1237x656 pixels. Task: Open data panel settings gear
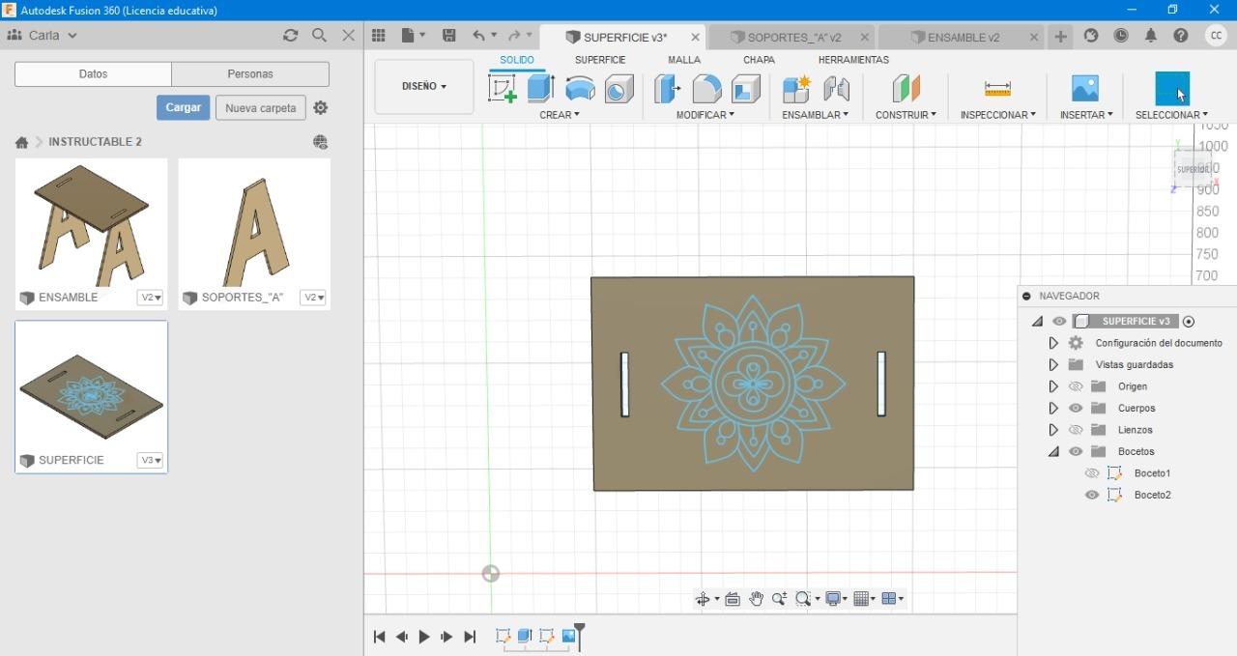click(321, 107)
